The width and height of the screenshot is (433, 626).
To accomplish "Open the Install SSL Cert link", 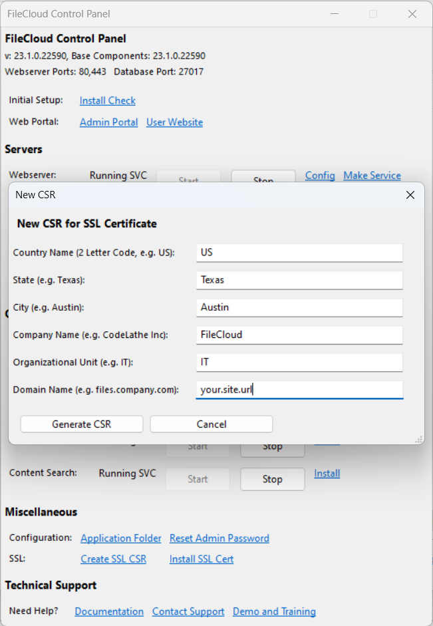I will [x=202, y=559].
